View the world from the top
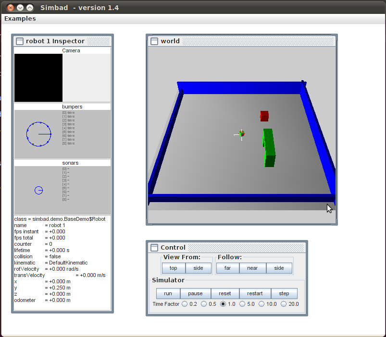Image resolution: width=386 pixels, height=337 pixels. [174, 268]
